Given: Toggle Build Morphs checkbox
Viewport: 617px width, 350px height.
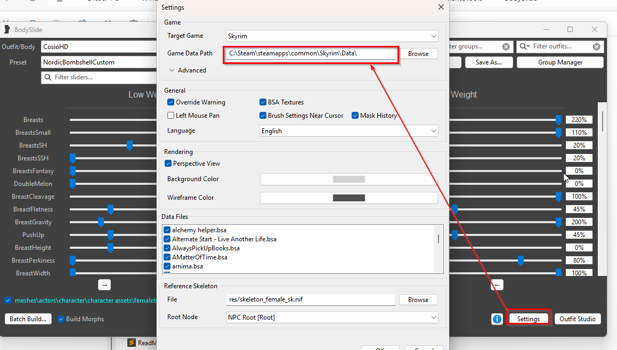Looking at the screenshot, I should 61,319.
